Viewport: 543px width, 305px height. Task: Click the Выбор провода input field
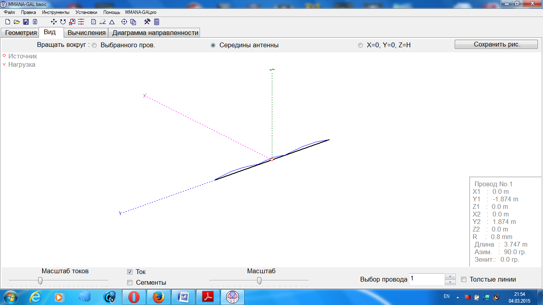click(x=427, y=279)
